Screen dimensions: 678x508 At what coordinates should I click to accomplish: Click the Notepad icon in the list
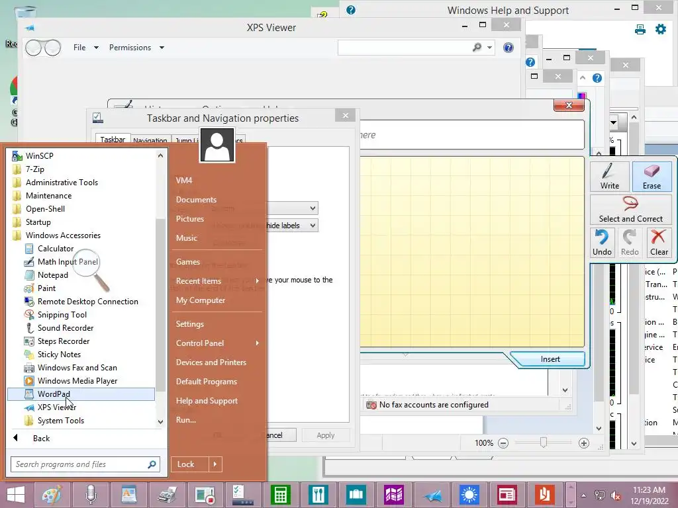coord(29,275)
